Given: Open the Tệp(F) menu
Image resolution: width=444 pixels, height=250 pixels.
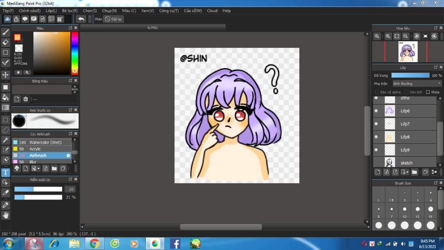Looking at the screenshot, I should pos(8,11).
